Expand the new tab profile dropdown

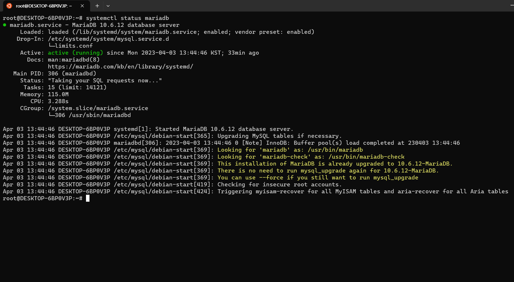(108, 6)
